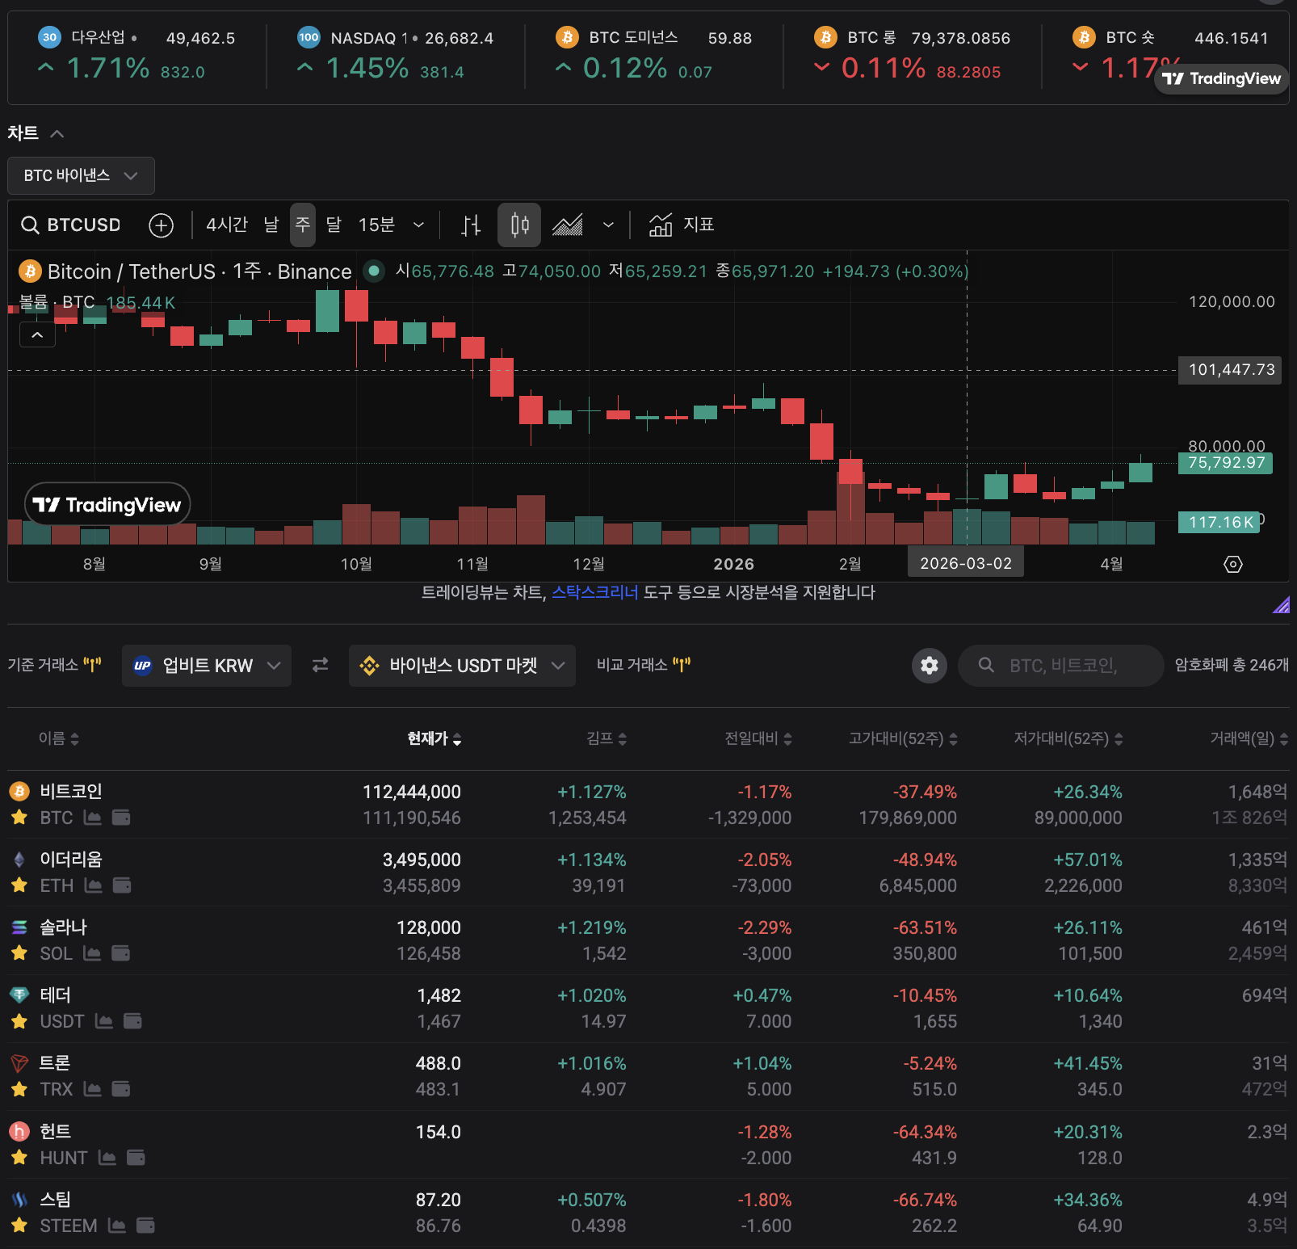The width and height of the screenshot is (1297, 1249).
Task: Open the wallet icon in the HUNT row
Action: pos(136,1158)
